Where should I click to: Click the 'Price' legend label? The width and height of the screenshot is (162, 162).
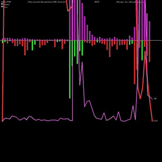tap(6, 7)
